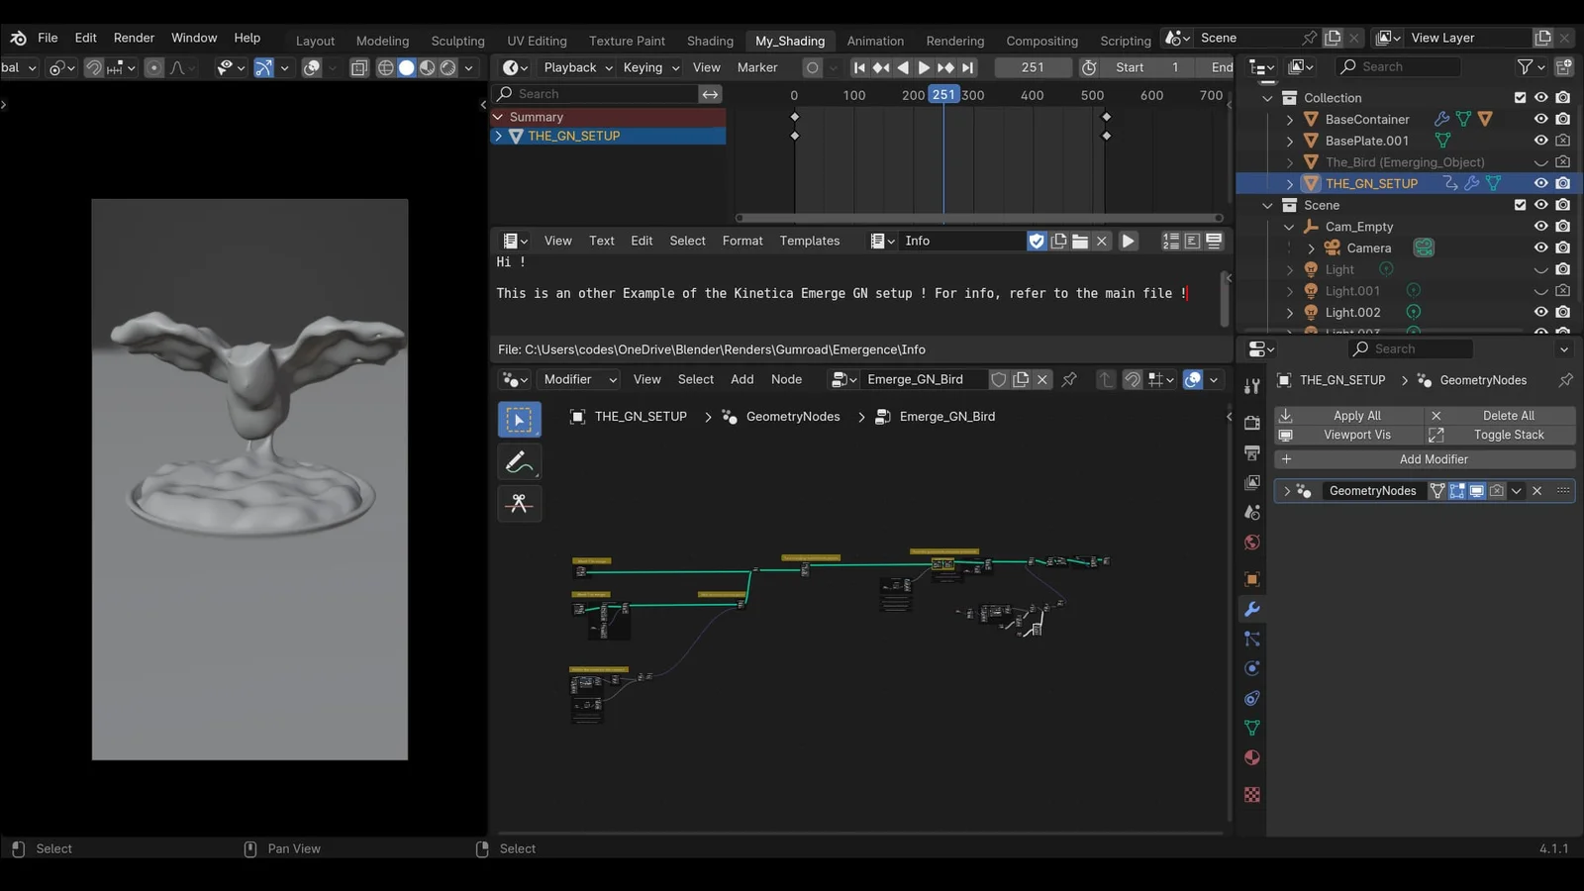Open Render Properties (camera icon)

1251,422
